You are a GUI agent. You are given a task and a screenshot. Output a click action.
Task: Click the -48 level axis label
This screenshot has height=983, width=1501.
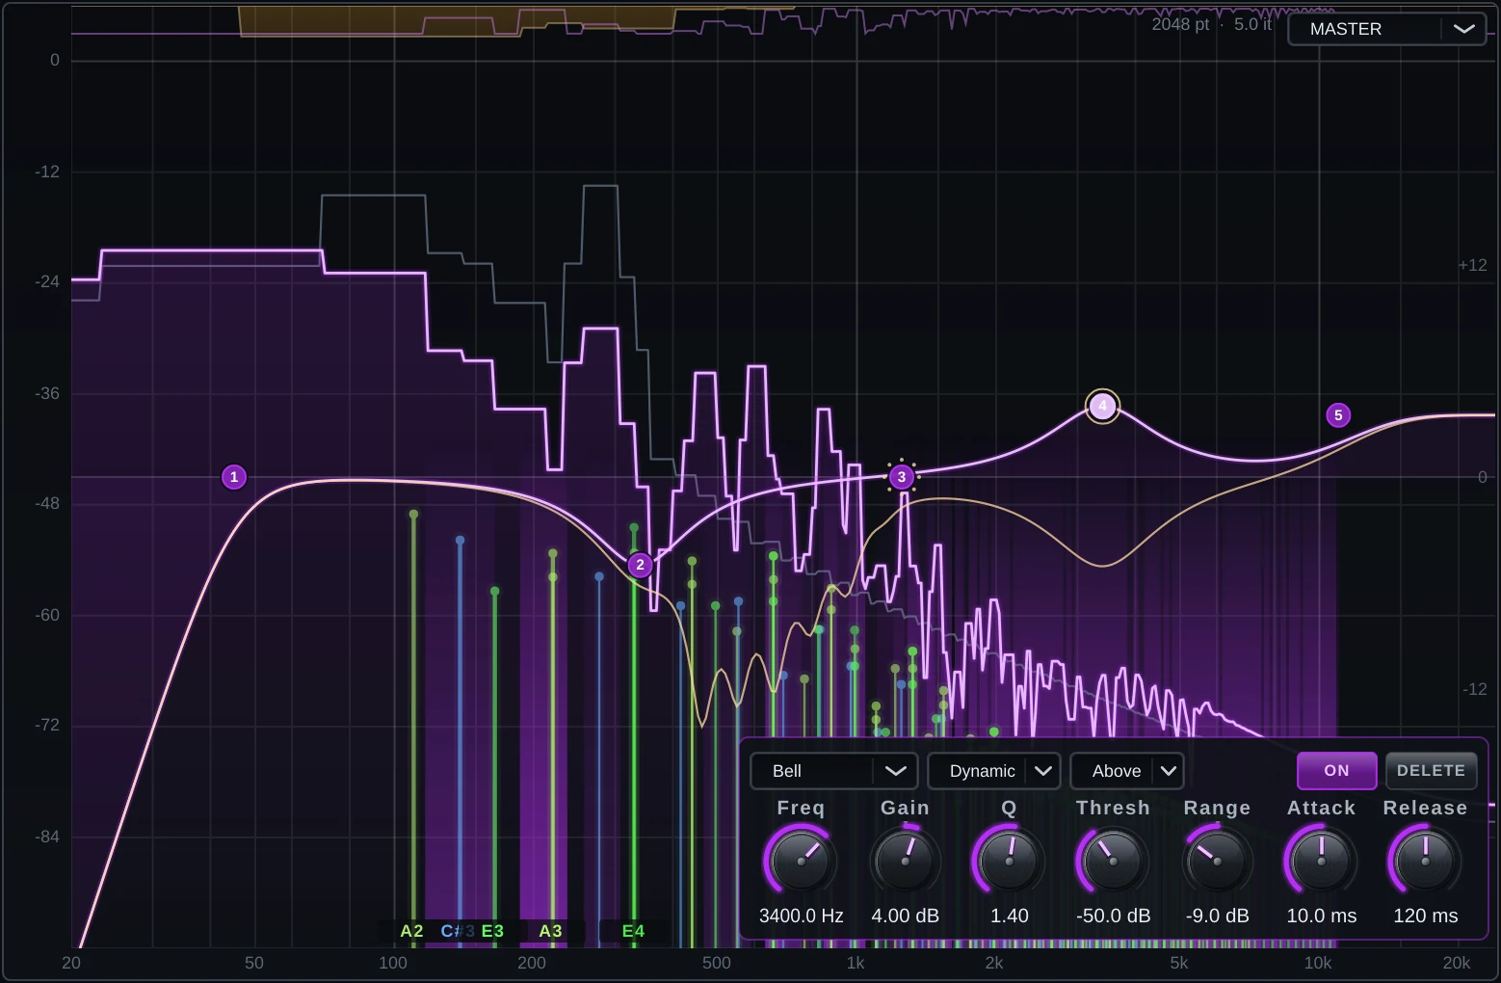click(47, 504)
